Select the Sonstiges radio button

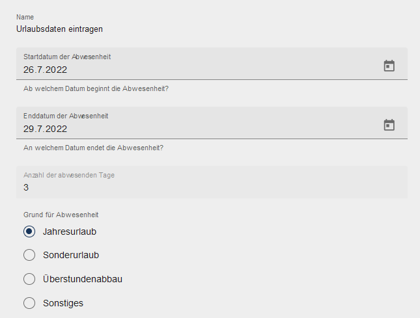click(29, 303)
